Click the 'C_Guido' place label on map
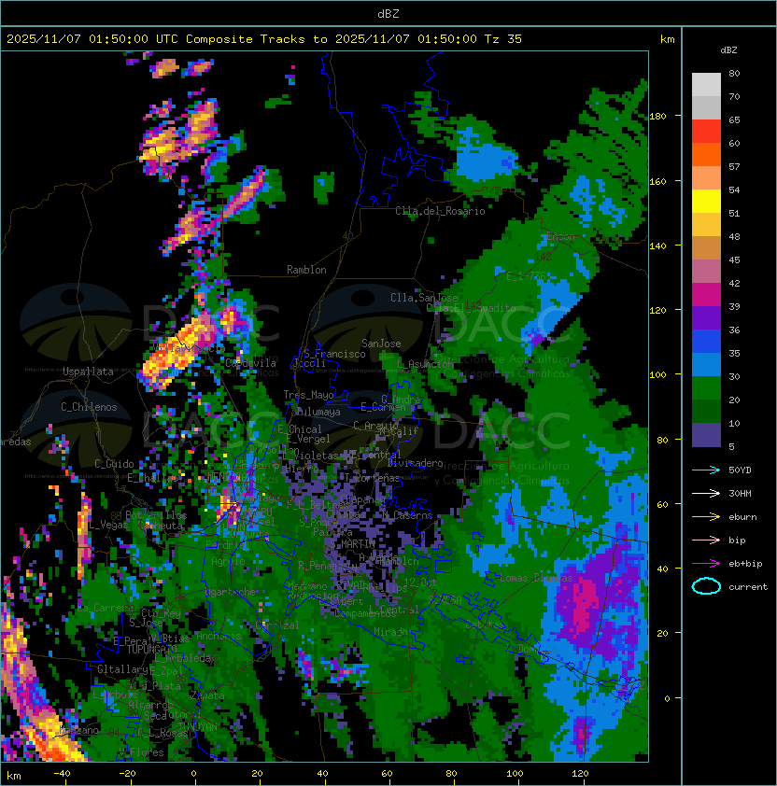Viewport: 777px width, 786px height. point(114,464)
